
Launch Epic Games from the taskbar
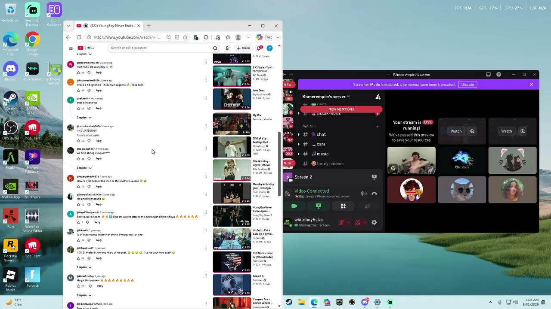coord(339,302)
